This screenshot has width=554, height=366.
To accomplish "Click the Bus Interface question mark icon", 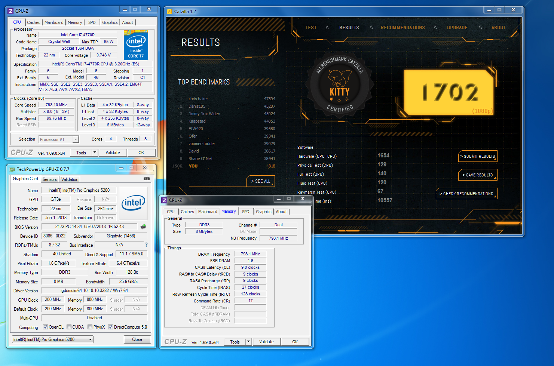I will 146,245.
